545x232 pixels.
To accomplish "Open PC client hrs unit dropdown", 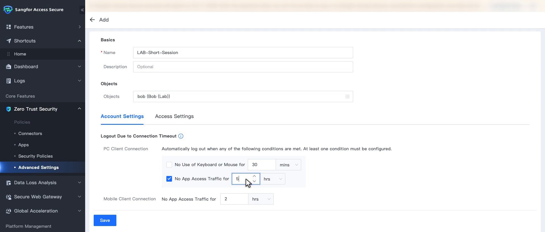I will (272, 179).
